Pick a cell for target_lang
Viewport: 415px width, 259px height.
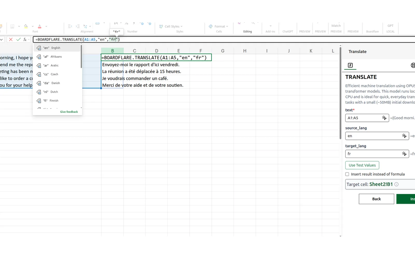click(x=404, y=154)
